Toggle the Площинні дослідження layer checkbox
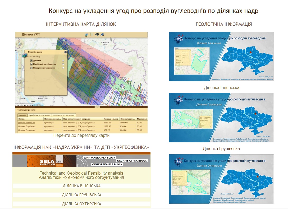Screen dimensions: 288x210 (31, 68)
